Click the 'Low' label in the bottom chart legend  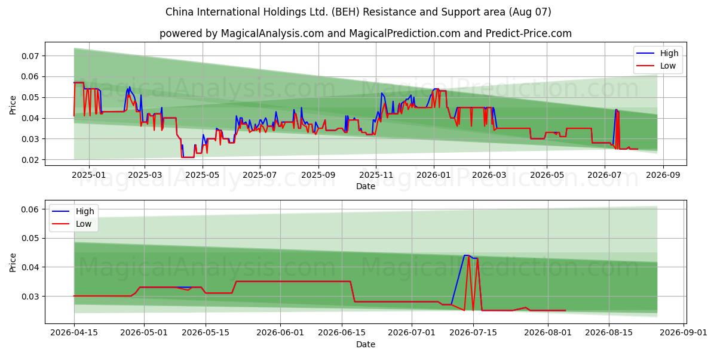pyautogui.click(x=84, y=224)
